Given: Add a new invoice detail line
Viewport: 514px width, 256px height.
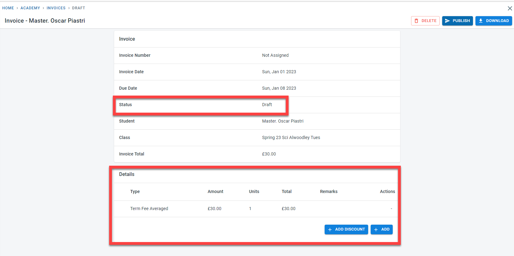Looking at the screenshot, I should [x=382, y=229].
